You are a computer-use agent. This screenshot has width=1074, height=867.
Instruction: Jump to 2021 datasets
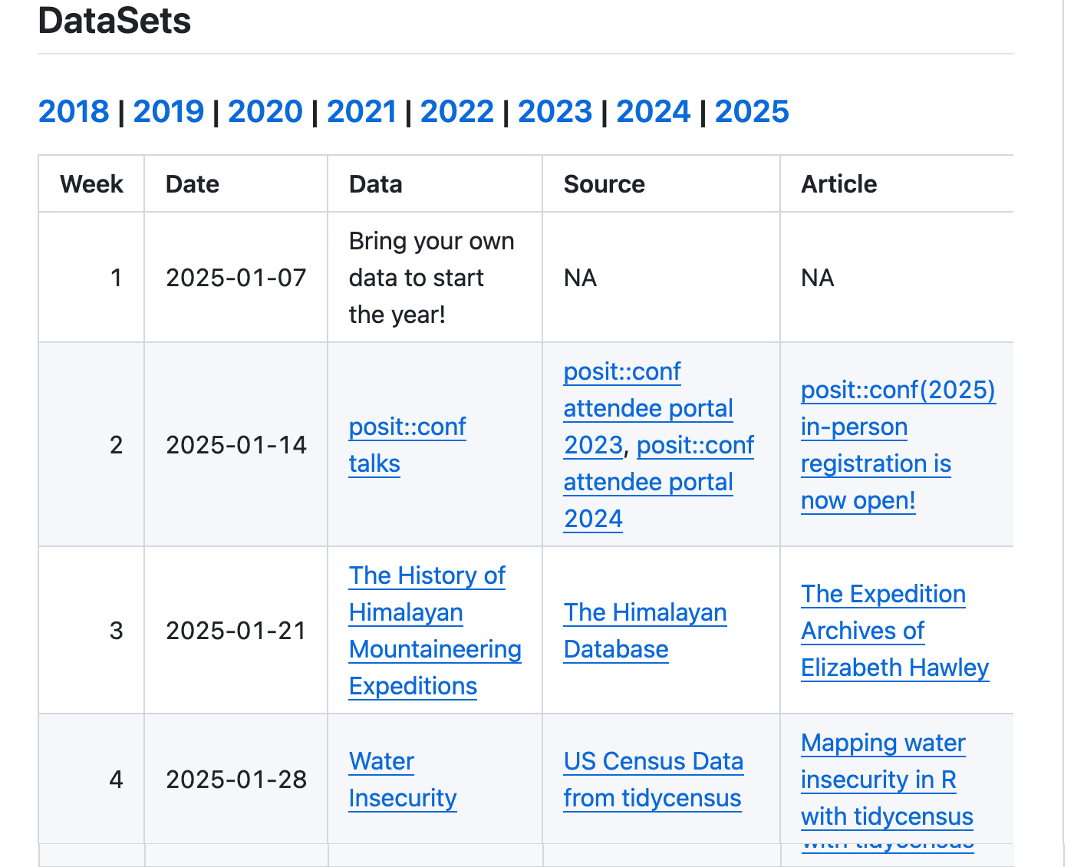pyautogui.click(x=361, y=112)
